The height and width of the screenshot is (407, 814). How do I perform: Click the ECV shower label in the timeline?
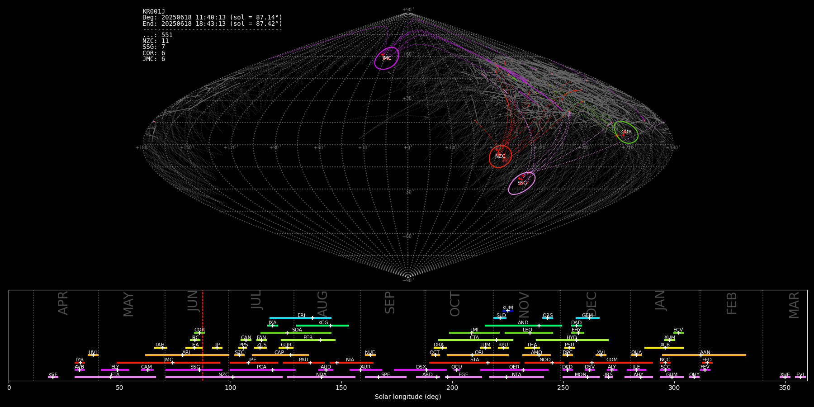[678, 330]
